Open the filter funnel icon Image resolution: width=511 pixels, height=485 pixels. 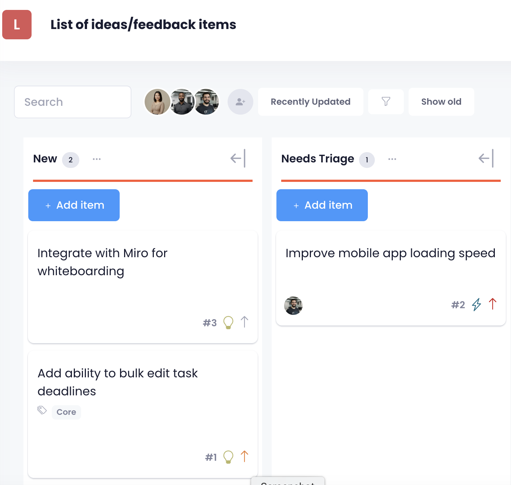click(385, 102)
